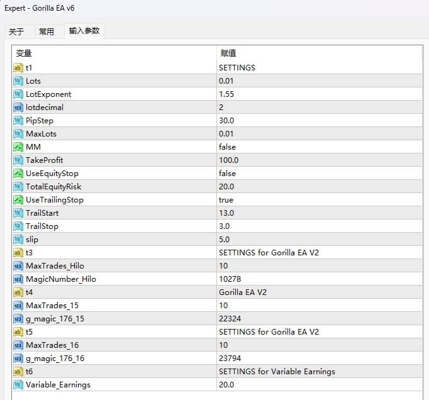Click the icon next to UseTrailingStop
Screen dimensions: 429x400
[18, 199]
